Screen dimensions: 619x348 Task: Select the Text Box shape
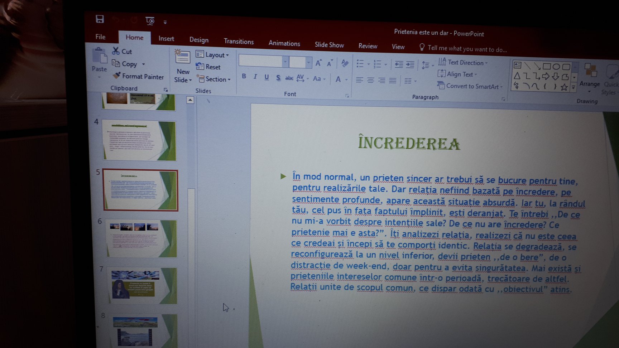pos(517,65)
